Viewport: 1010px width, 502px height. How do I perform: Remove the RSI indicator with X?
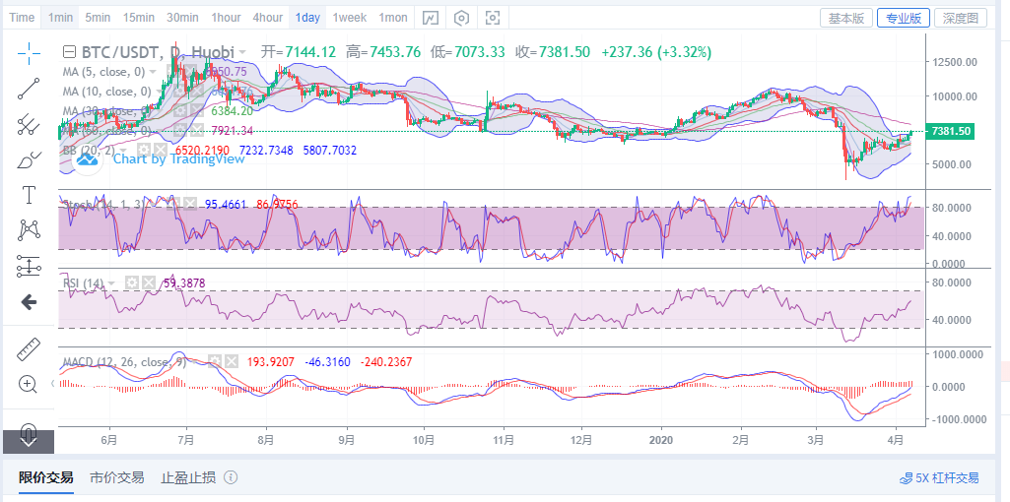point(149,283)
